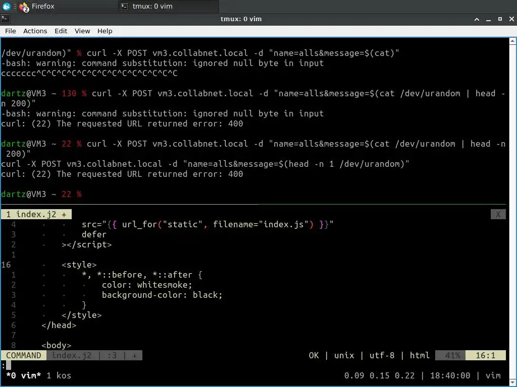The image size is (517, 387).
Task: Click the <style> opening tag line
Action: 79,265
